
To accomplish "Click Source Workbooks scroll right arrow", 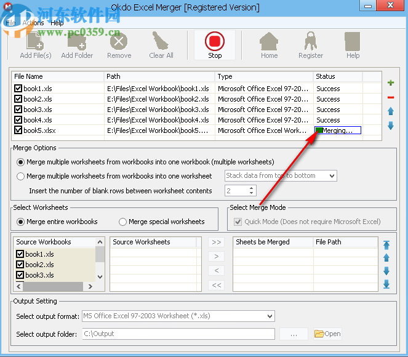I will click(x=90, y=286).
